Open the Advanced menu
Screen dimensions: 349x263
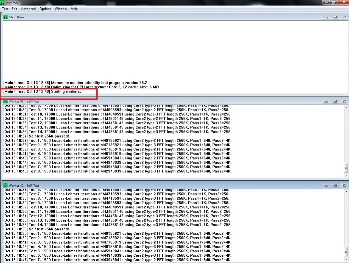tap(28, 9)
